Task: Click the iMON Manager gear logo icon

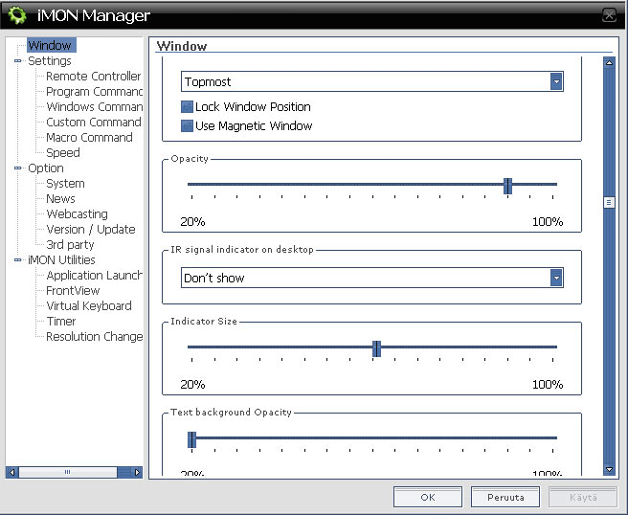Action: pos(17,15)
